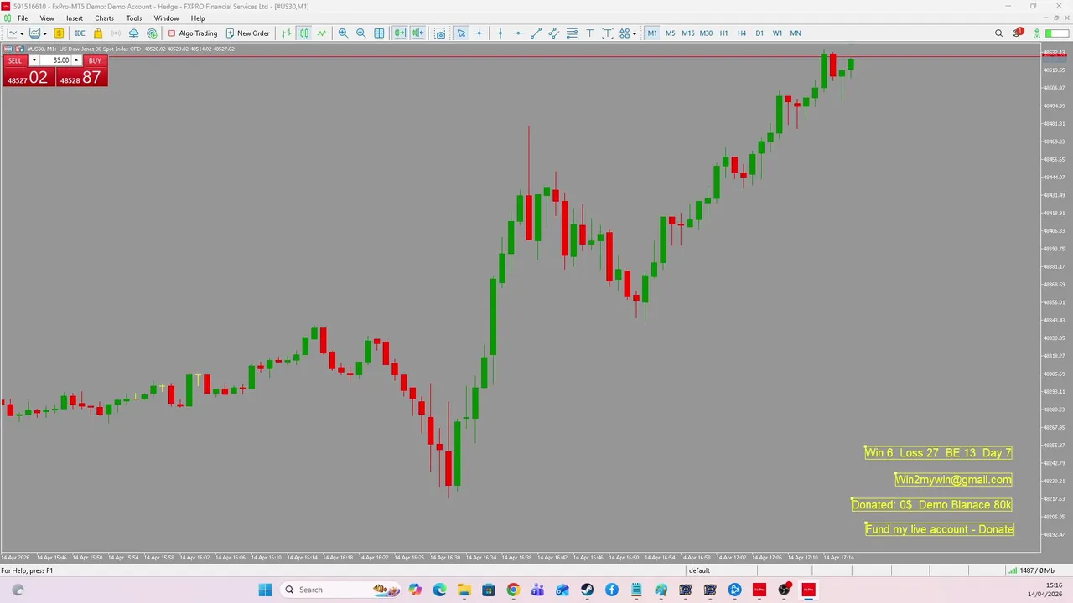Select the crosshair tool

coord(479,33)
